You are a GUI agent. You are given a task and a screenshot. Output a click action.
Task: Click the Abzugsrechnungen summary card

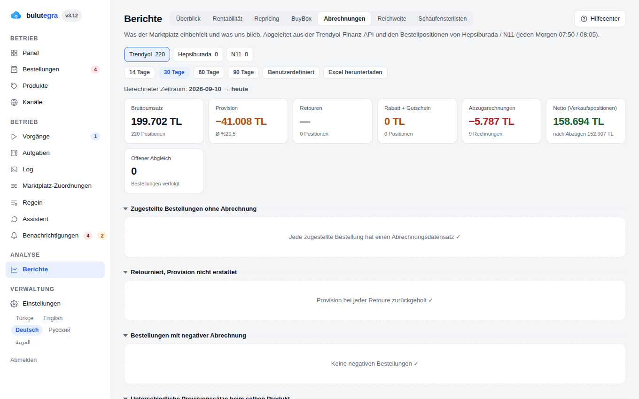(x=502, y=121)
